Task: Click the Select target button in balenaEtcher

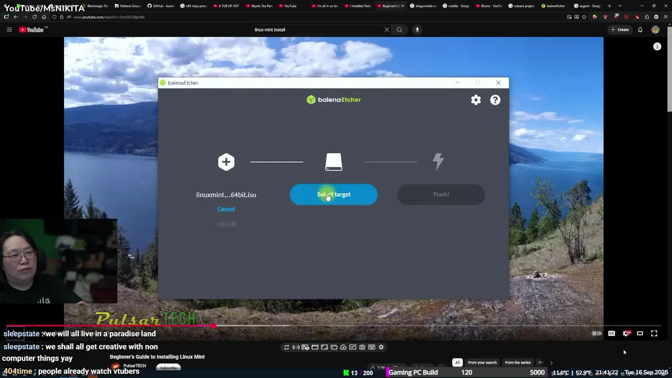Action: 333,194
